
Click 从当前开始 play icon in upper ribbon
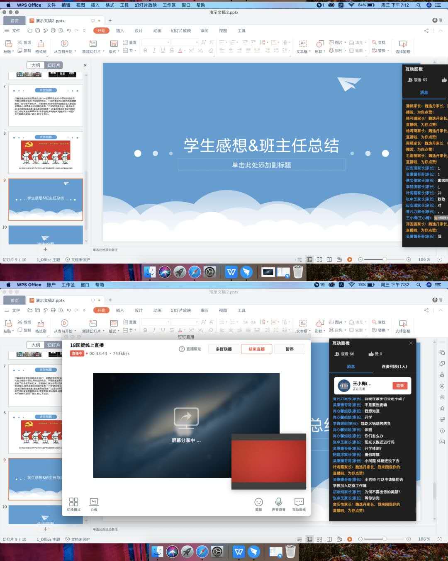(64, 44)
